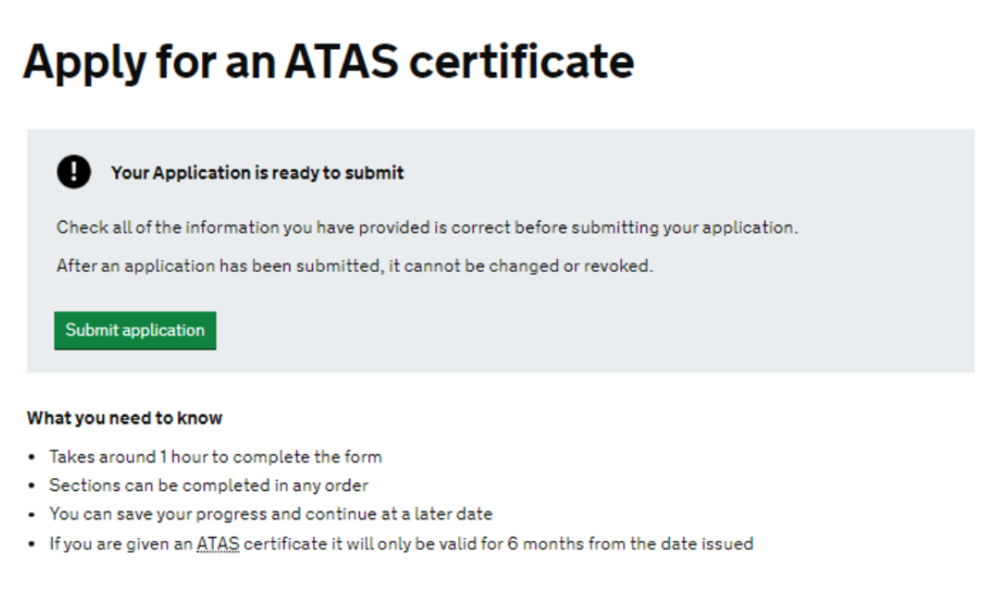Click the word "certificate" in the main heading
The height and width of the screenshot is (589, 1000).
521,63
